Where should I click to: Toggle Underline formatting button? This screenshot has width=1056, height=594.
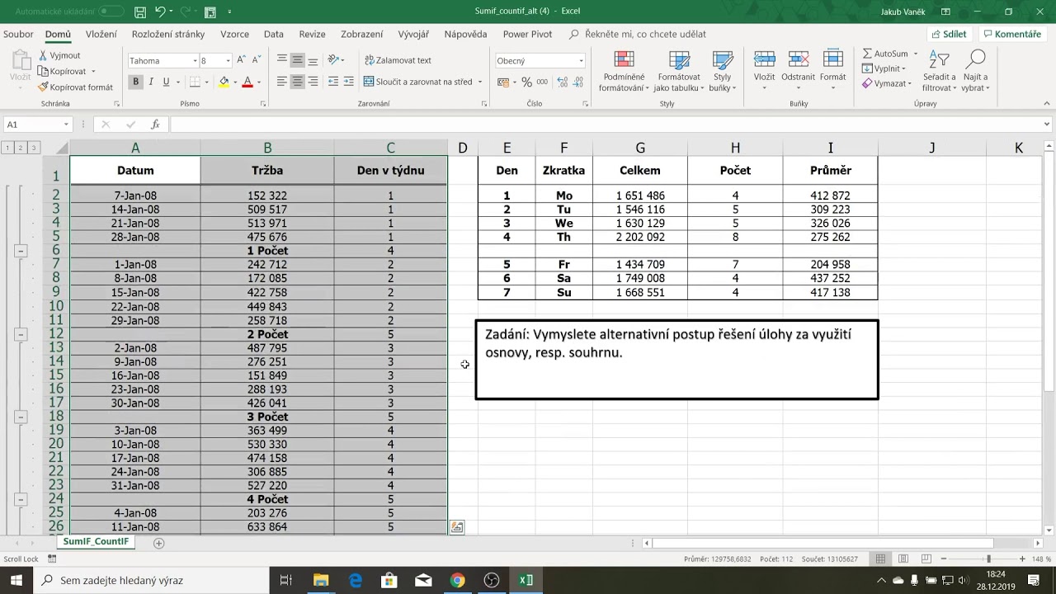(x=167, y=82)
